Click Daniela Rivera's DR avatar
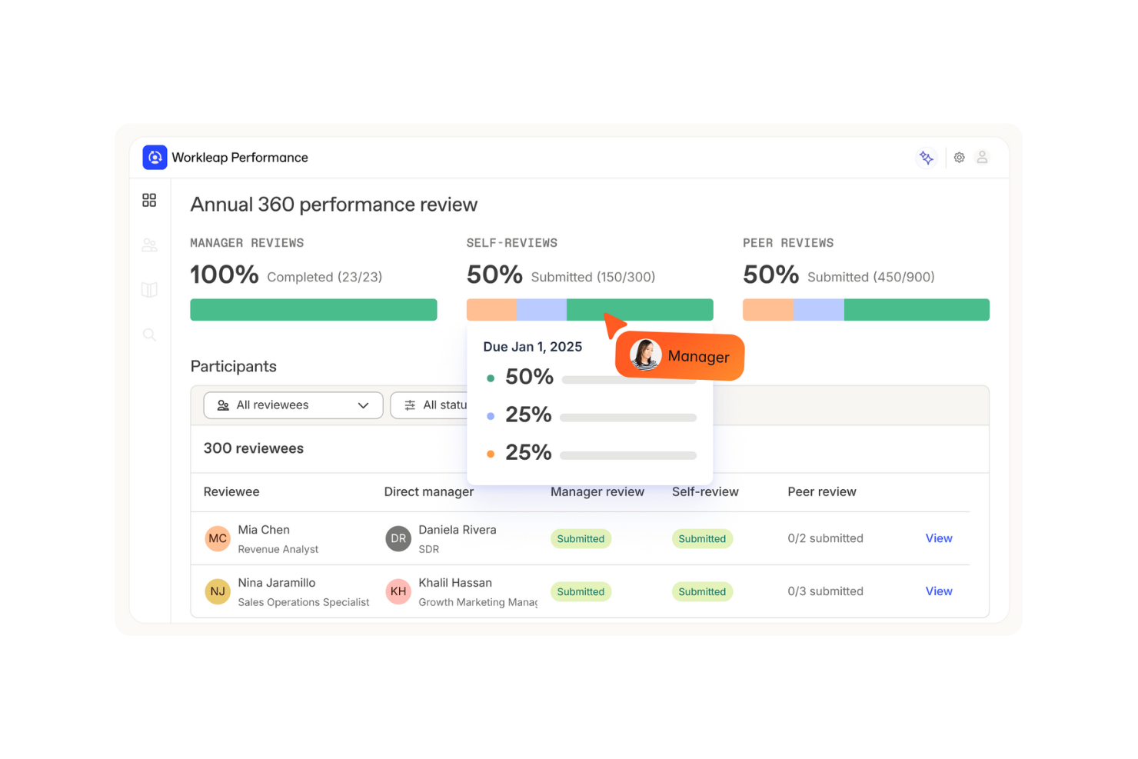The image size is (1138, 759). point(398,538)
